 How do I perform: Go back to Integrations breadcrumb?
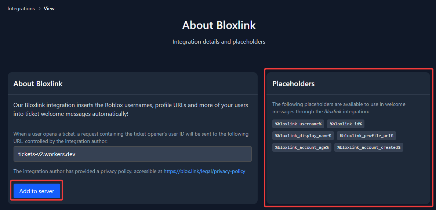coord(21,8)
